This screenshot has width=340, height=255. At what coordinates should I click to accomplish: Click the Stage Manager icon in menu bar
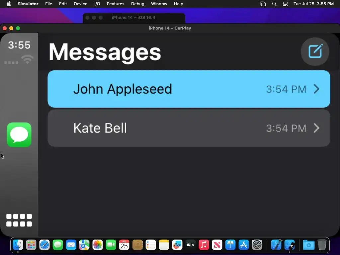click(x=263, y=4)
